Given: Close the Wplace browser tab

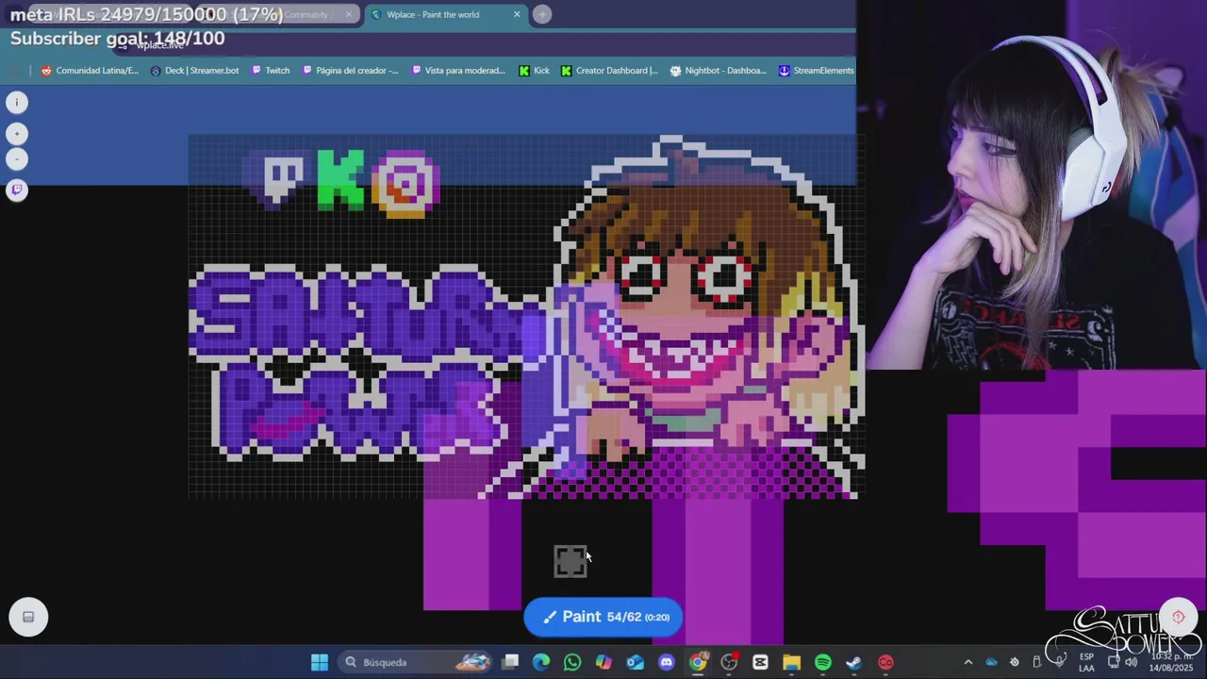Looking at the screenshot, I should [517, 14].
